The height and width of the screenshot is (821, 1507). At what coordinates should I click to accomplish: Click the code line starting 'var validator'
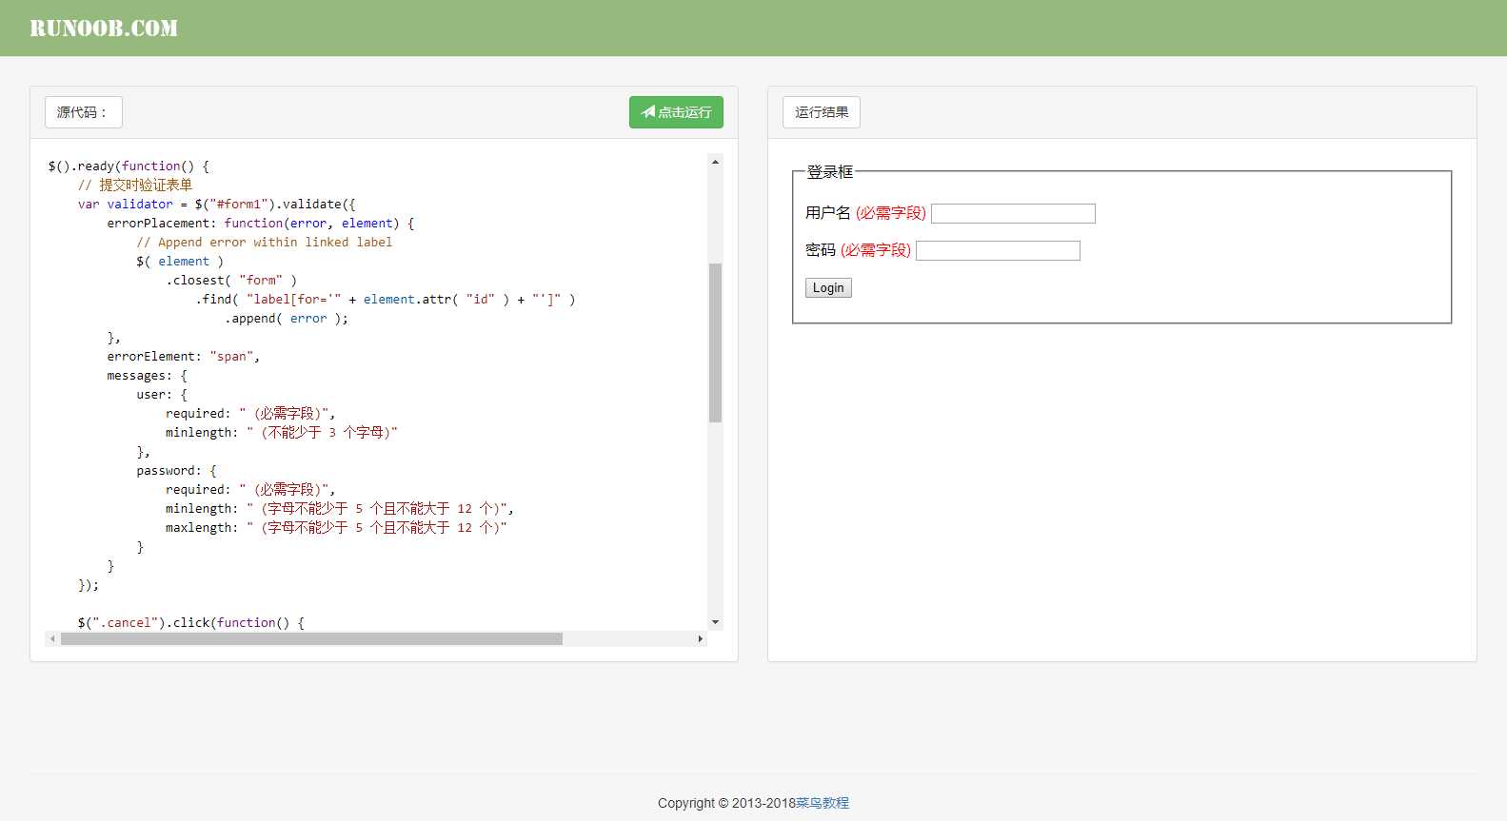tap(217, 204)
